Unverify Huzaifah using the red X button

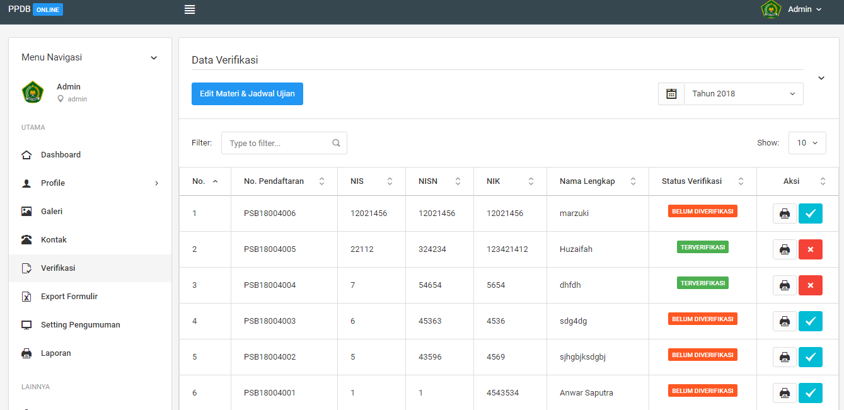click(x=810, y=249)
